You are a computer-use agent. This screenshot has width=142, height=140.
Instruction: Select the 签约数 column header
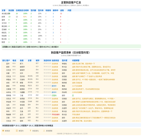click(x=34, y=11)
